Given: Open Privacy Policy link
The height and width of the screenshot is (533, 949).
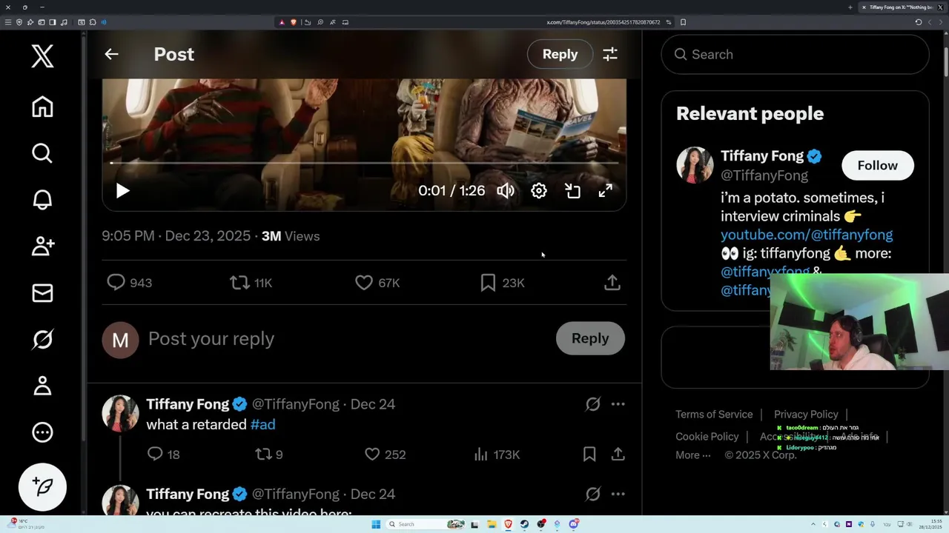Looking at the screenshot, I should click(x=806, y=415).
